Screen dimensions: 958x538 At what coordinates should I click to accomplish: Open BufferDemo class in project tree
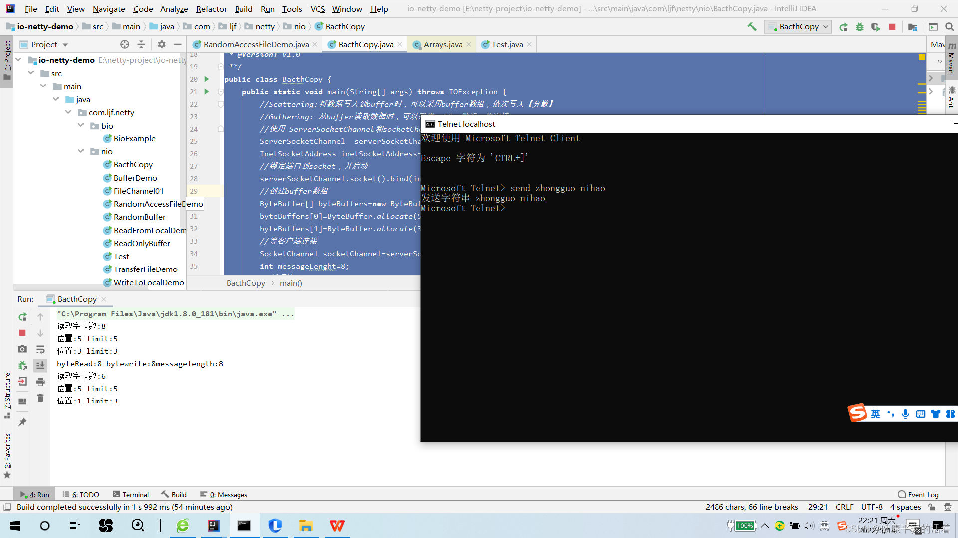pyautogui.click(x=135, y=178)
